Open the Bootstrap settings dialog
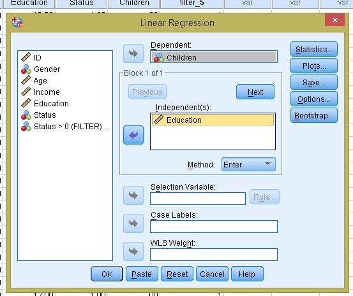Viewport: 353px width, 296px height. click(x=314, y=116)
